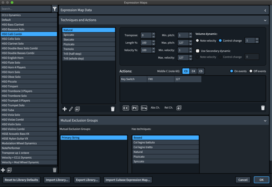Select the Key Switch action row
This screenshot has height=187, width=272.
[x=161, y=79]
